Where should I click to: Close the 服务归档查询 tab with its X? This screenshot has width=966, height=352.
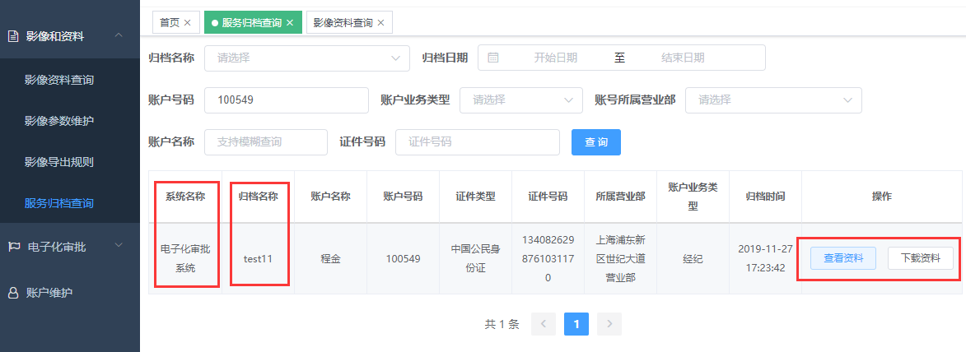tap(290, 23)
